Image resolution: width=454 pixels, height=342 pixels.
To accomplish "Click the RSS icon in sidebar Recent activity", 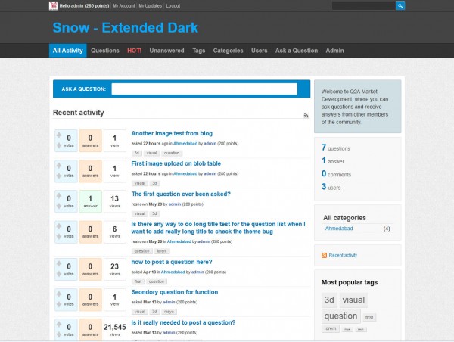I will (x=325, y=255).
